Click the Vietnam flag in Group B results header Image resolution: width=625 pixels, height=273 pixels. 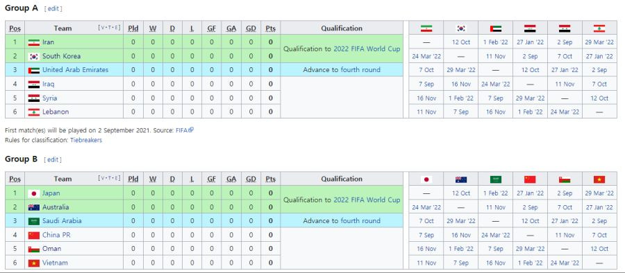(x=599, y=179)
